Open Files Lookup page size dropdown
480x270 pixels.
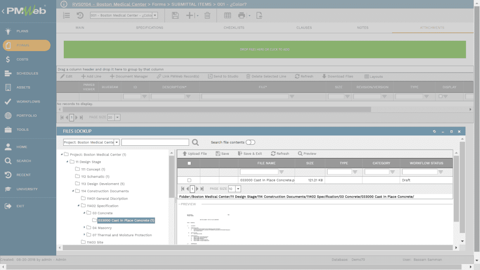tap(238, 189)
